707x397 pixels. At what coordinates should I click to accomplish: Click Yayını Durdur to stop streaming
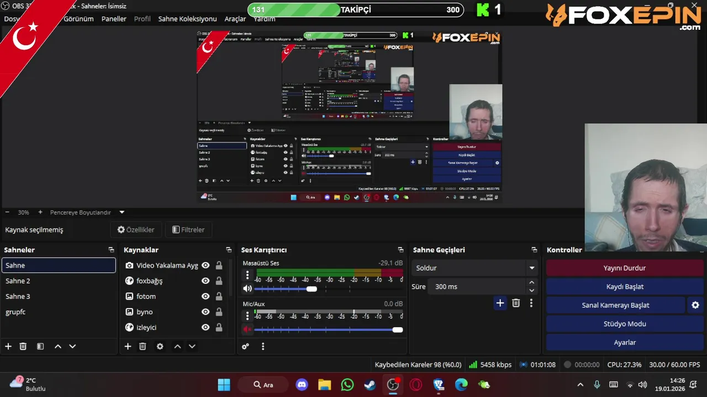point(625,268)
